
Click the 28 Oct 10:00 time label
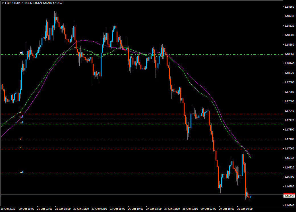[x=190, y=209]
